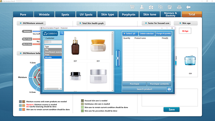Capture image with the camera icon
This screenshot has height=121, width=215.
(151, 7)
